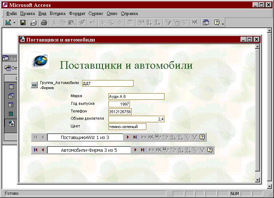Click the database window icon
This screenshot has height=198, width=274.
click(x=206, y=23)
